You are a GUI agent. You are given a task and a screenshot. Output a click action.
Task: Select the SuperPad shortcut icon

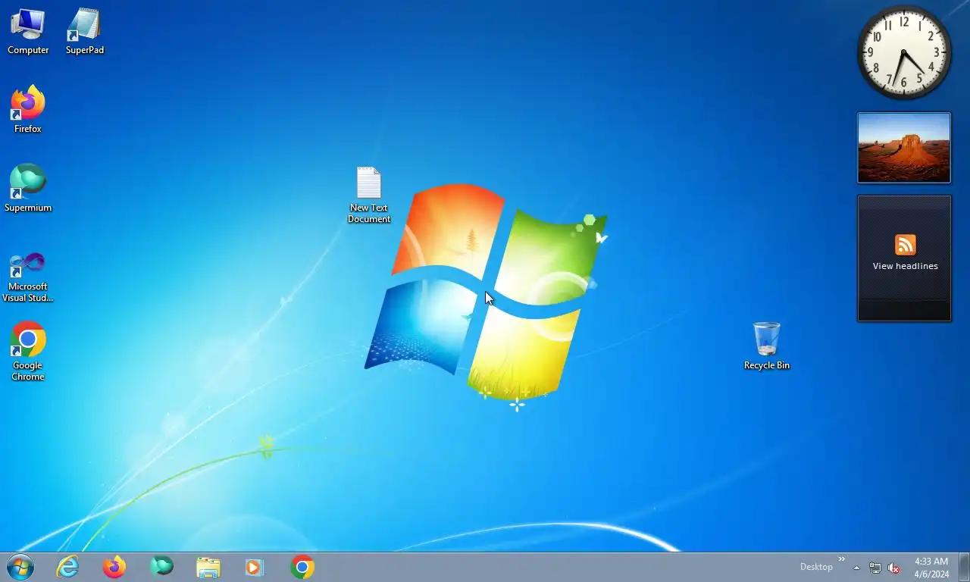point(84,32)
